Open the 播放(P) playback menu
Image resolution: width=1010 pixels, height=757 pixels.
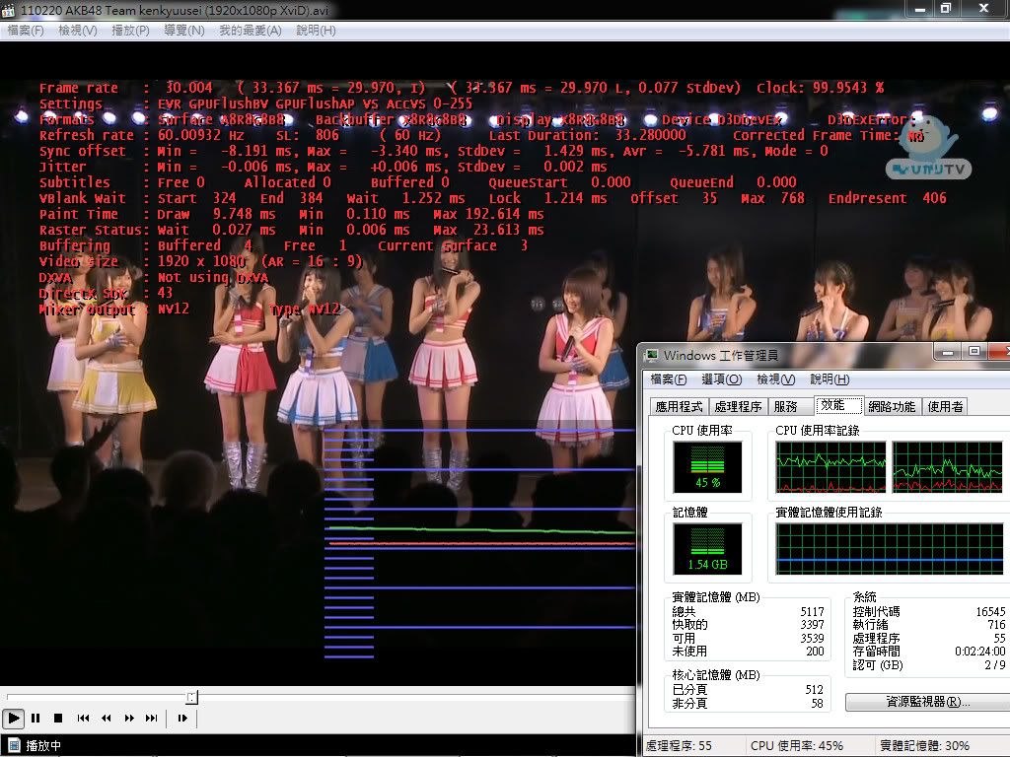coord(130,31)
